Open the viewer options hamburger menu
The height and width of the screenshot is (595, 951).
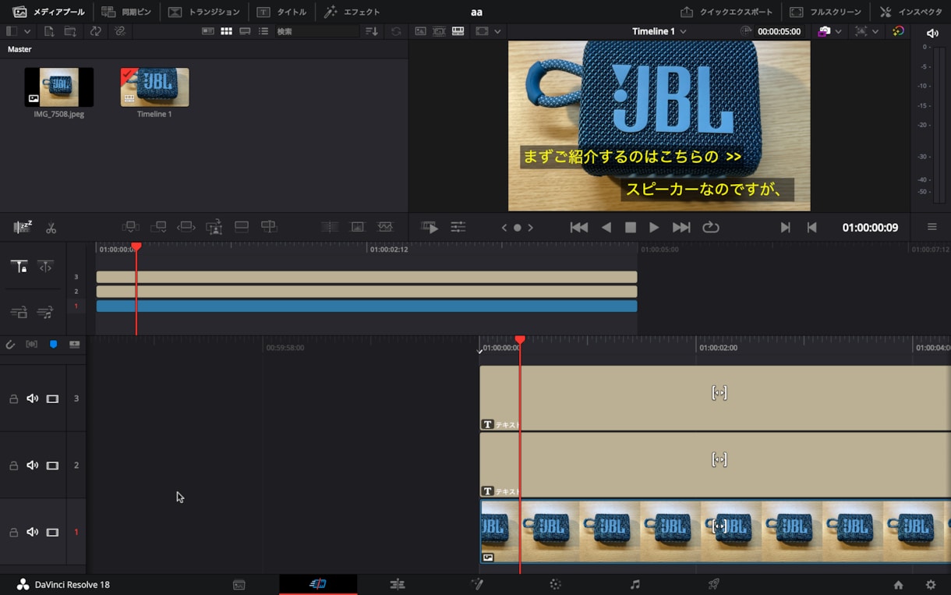click(932, 227)
